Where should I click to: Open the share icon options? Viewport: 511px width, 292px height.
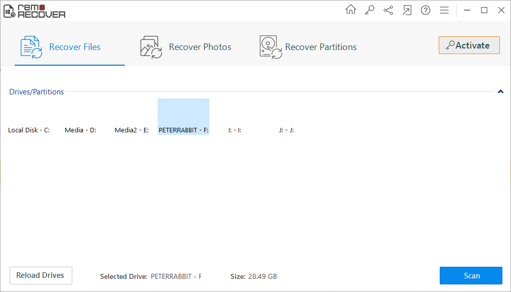coord(388,10)
